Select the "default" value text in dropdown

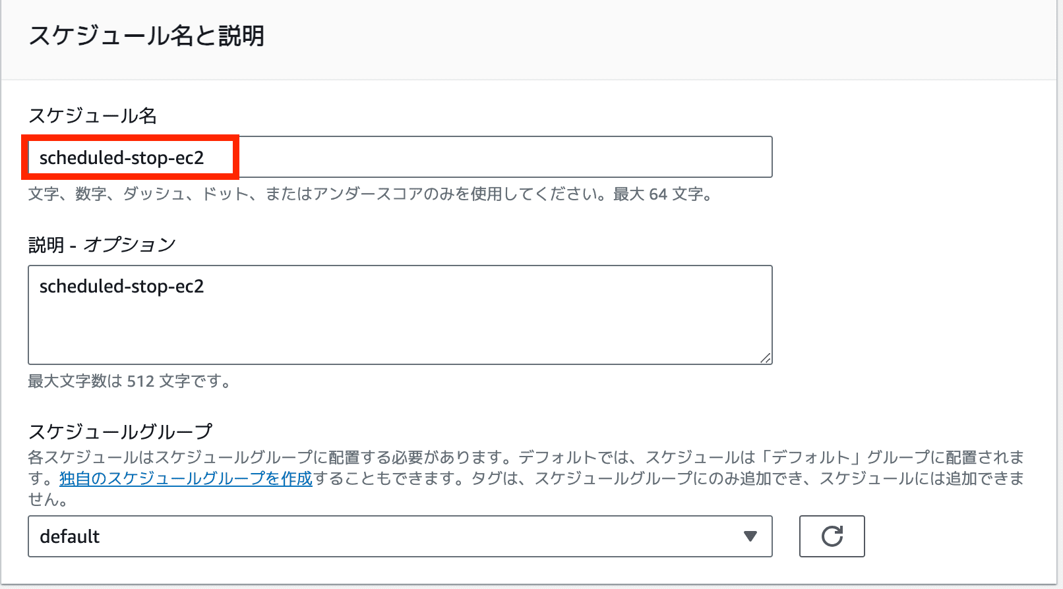click(x=70, y=536)
